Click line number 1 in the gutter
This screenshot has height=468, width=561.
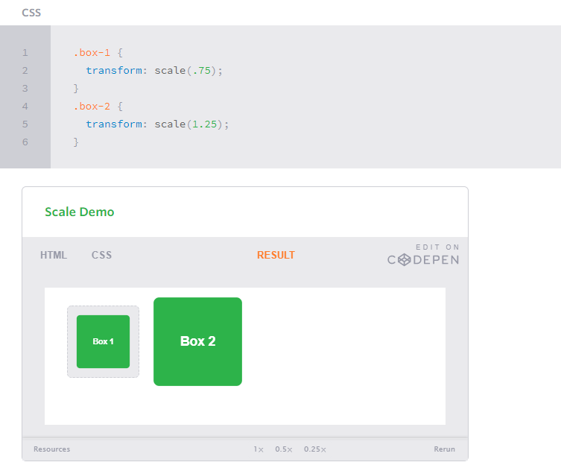(x=25, y=53)
